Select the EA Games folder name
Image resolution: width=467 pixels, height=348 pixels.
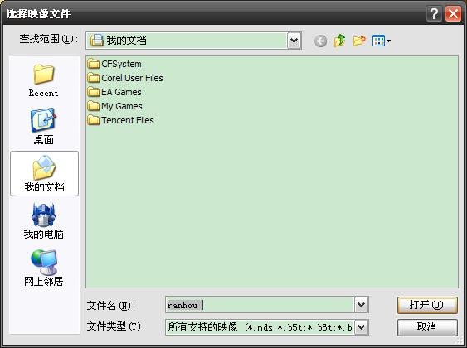(x=121, y=92)
